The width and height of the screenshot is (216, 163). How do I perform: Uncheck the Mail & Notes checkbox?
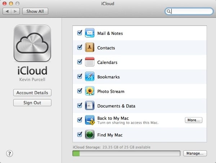80,33
